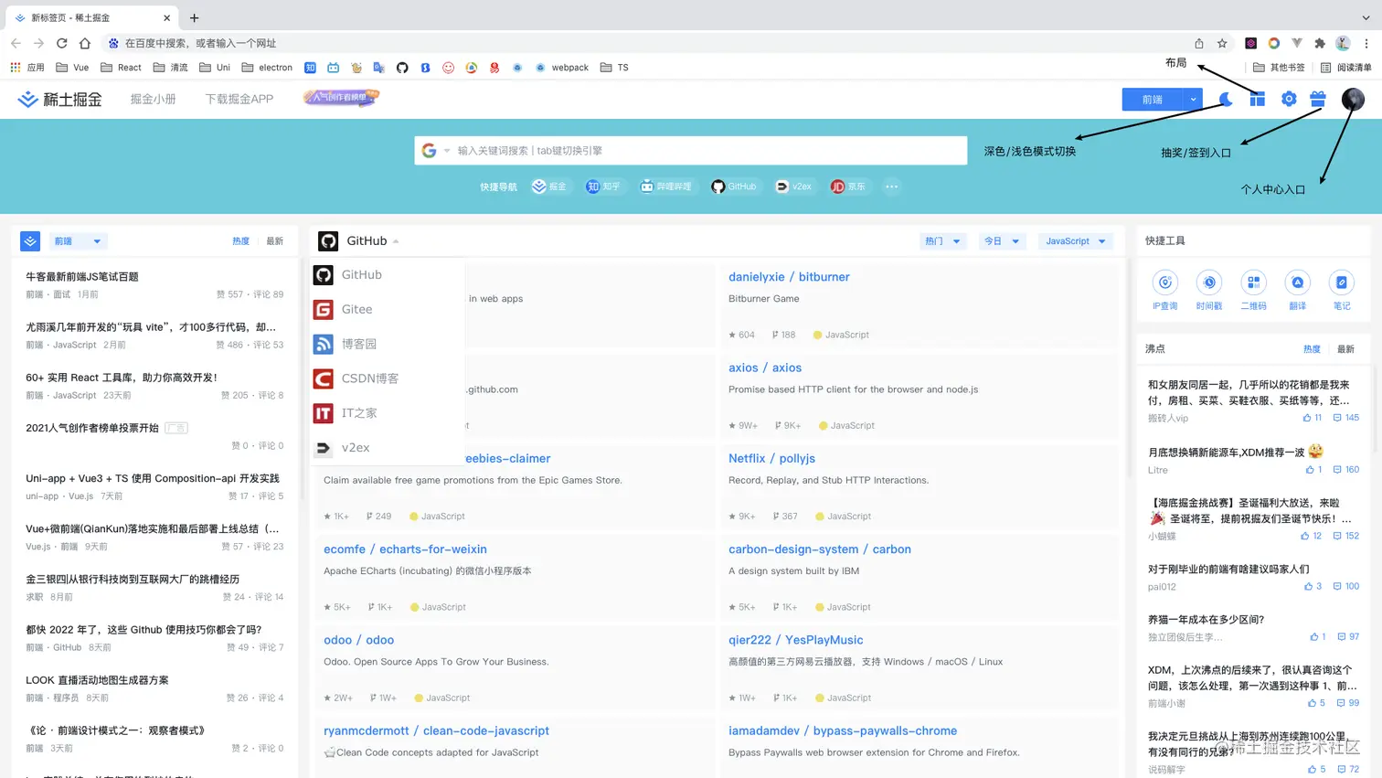This screenshot has width=1382, height=778.
Task: Open the 热门 sort dropdown
Action: click(942, 241)
